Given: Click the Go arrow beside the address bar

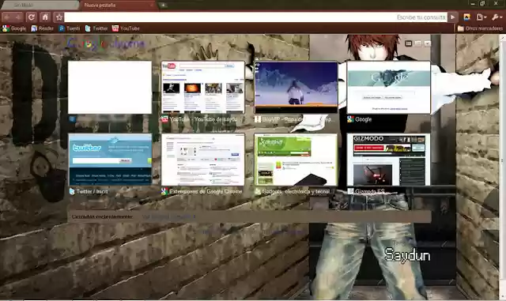Looking at the screenshot, I should [x=453, y=17].
